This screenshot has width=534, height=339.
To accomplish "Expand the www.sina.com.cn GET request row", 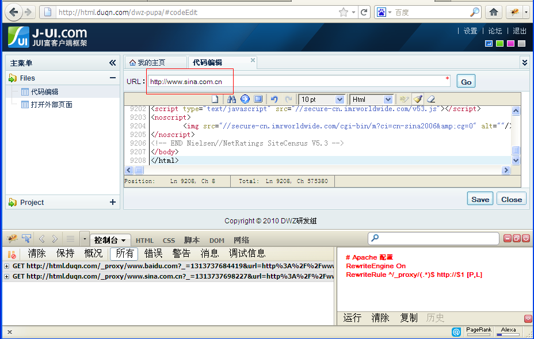I will click(6, 277).
